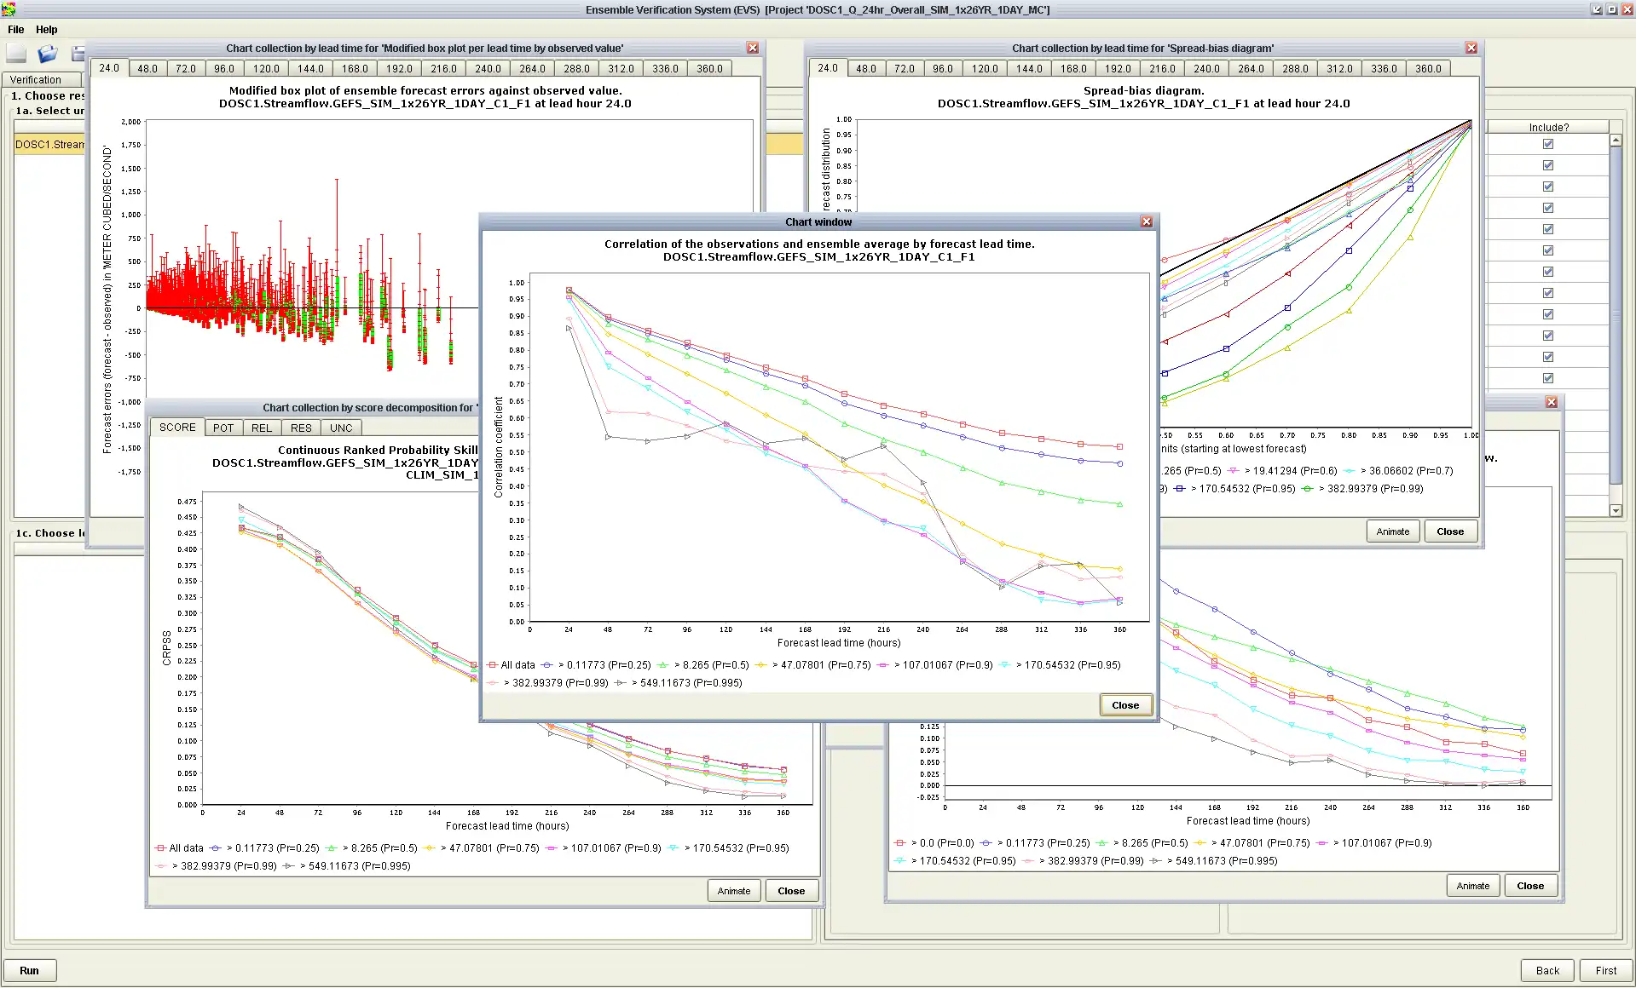Toggle the second Include? checkbox from top
1636x988 pixels.
(x=1548, y=165)
